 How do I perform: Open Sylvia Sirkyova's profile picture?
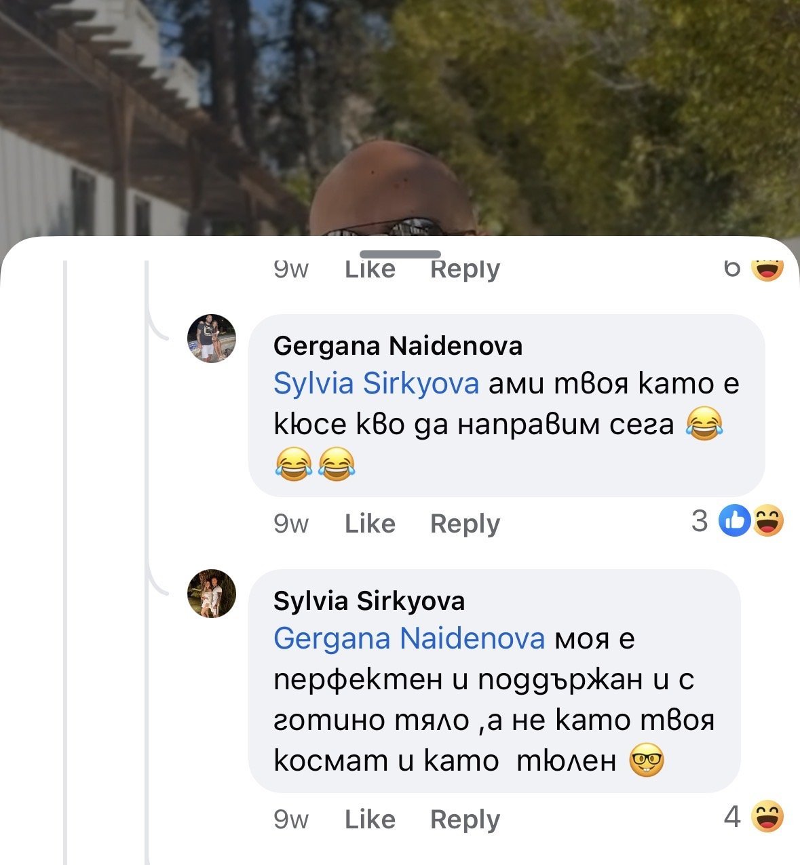pos(212,594)
